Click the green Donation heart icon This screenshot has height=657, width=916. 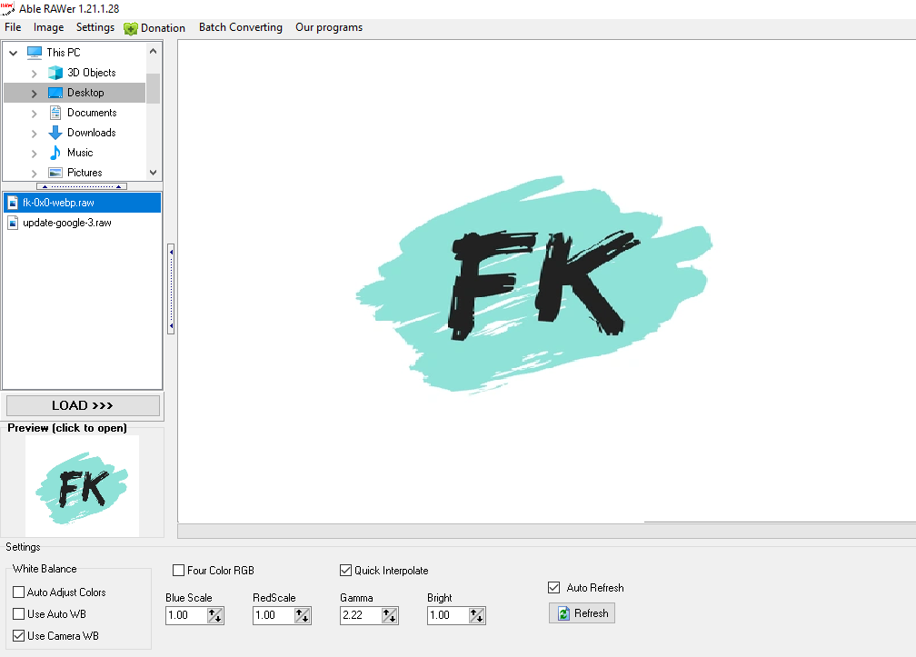point(131,28)
